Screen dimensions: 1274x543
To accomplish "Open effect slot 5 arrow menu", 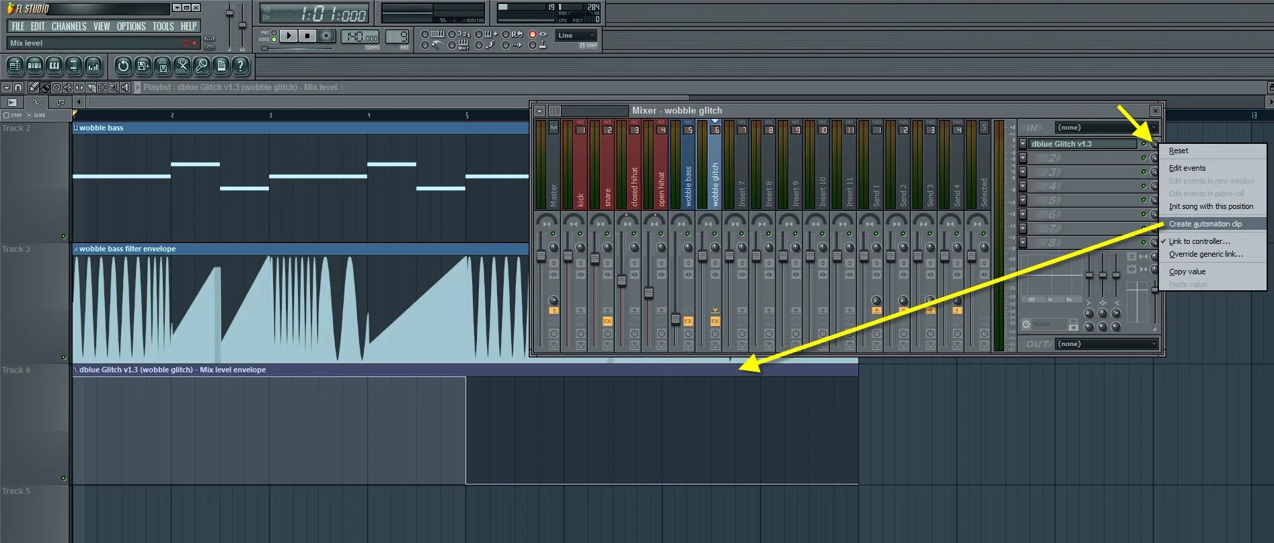I will 1022,200.
